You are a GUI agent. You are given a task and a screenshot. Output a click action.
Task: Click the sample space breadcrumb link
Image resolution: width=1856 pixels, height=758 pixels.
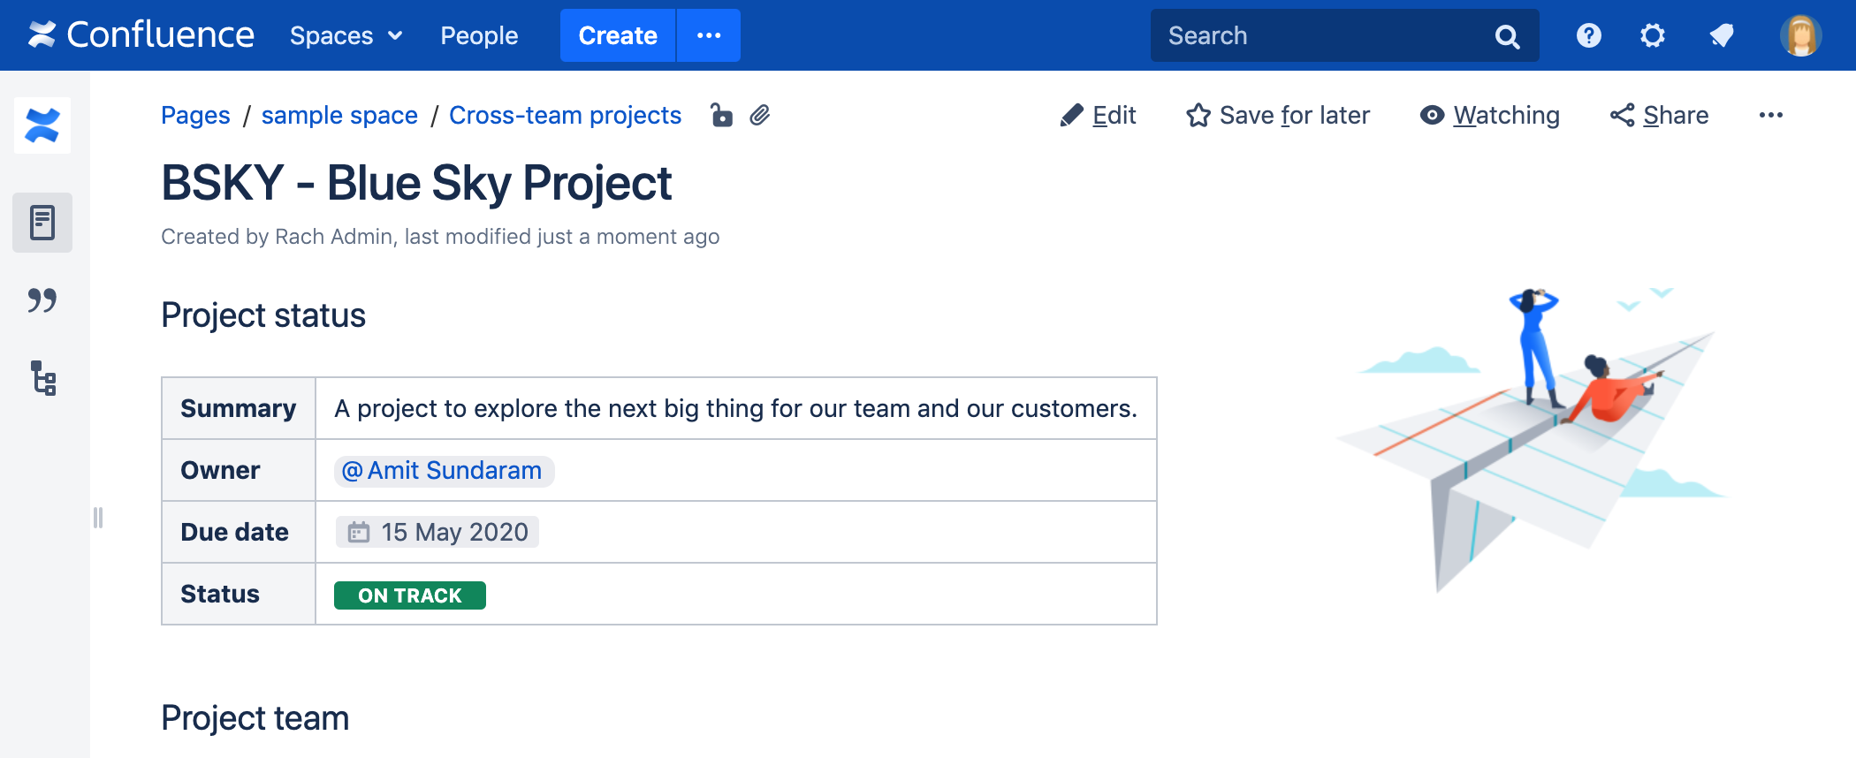tap(339, 116)
